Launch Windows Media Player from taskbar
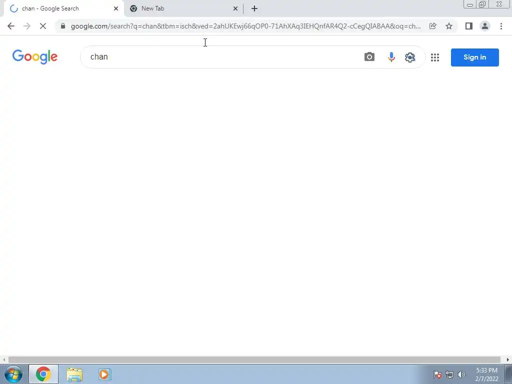This screenshot has height=384, width=512. tap(104, 374)
